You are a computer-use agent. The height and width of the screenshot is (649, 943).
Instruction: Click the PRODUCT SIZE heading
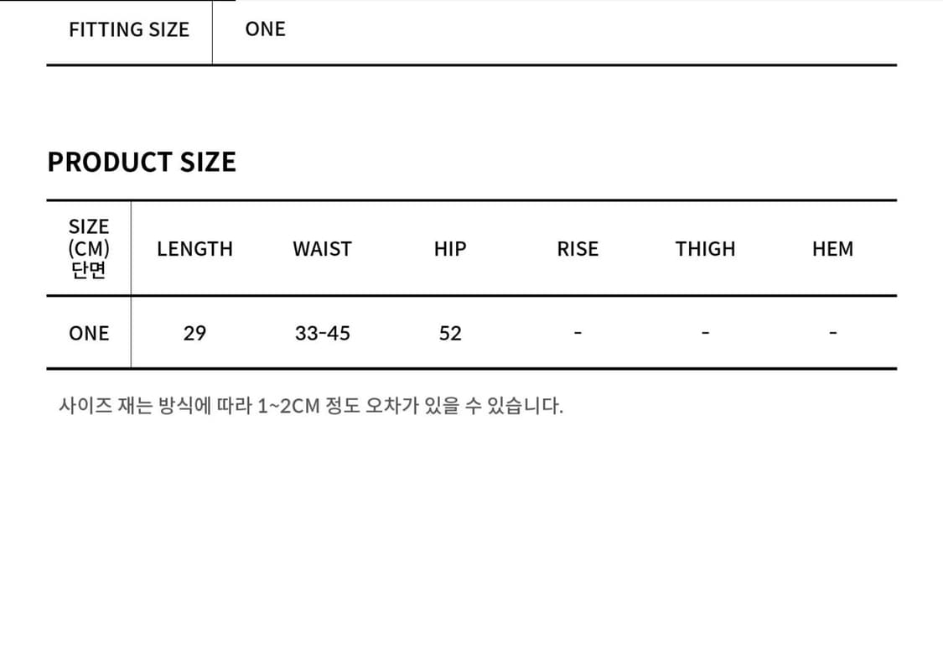(x=142, y=162)
